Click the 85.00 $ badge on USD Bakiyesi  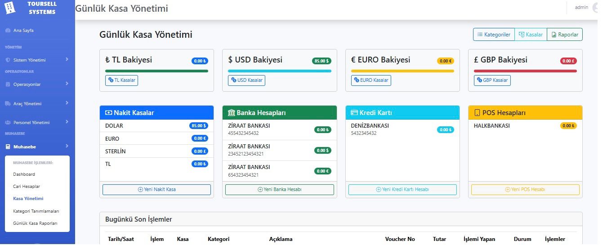click(321, 61)
